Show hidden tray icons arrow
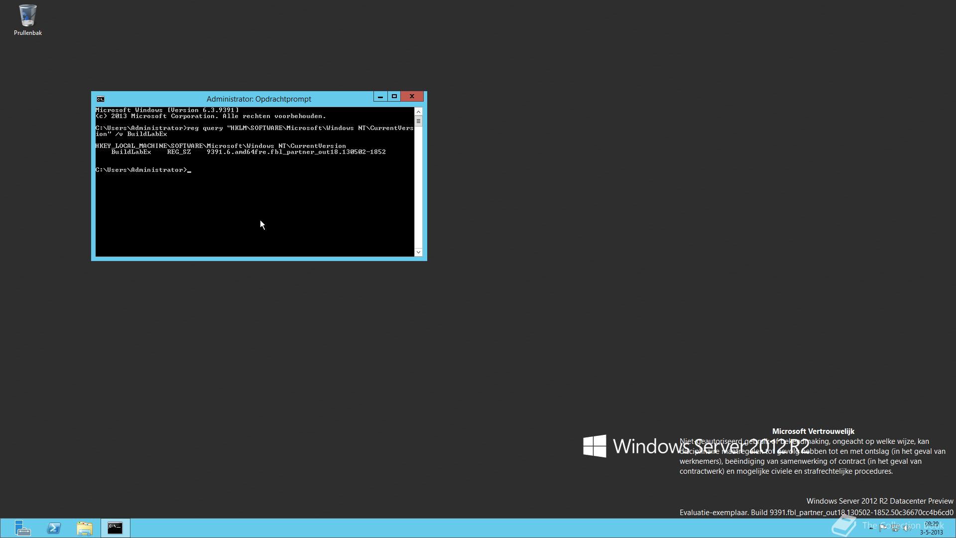This screenshot has height=538, width=956. click(871, 528)
